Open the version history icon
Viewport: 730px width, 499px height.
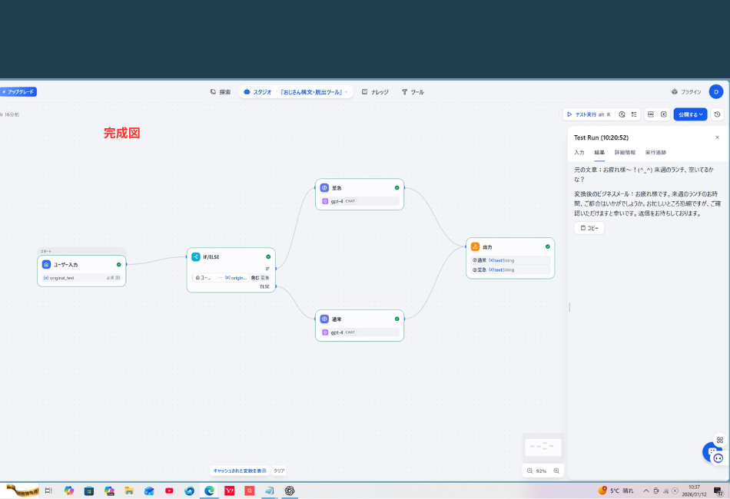tap(718, 114)
